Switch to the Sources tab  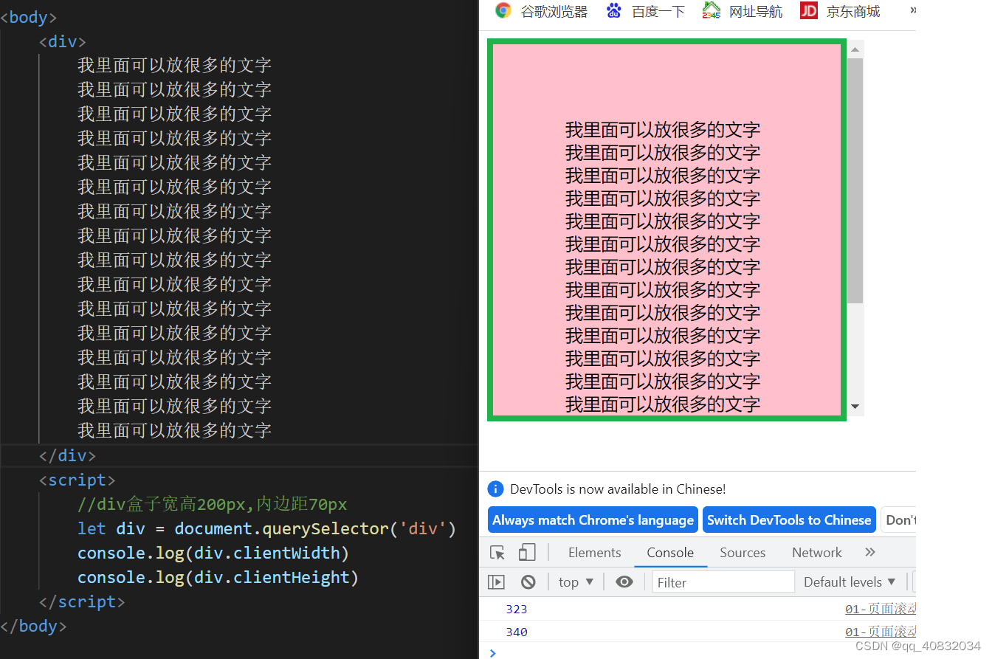(743, 553)
